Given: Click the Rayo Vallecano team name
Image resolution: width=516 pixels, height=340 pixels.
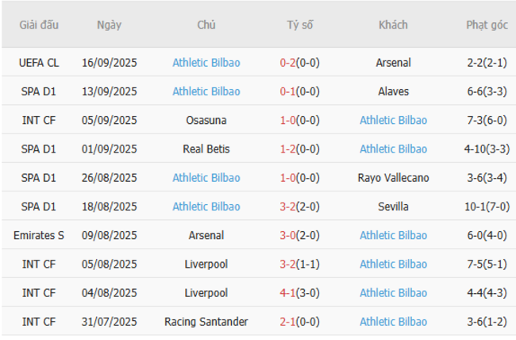Looking at the screenshot, I should click(x=393, y=178).
